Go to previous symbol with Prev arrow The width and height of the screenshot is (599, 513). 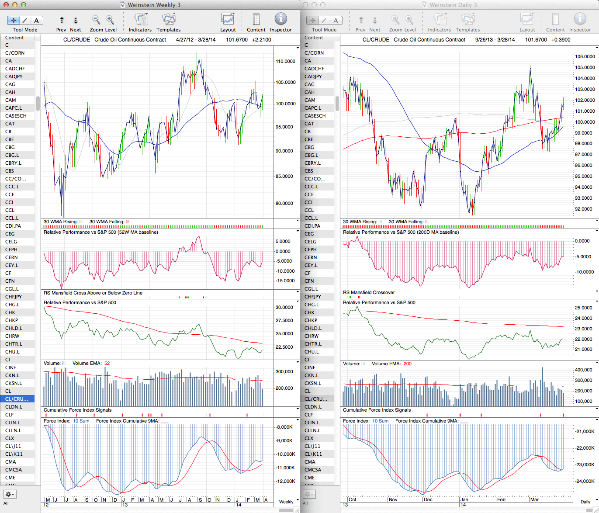click(62, 20)
